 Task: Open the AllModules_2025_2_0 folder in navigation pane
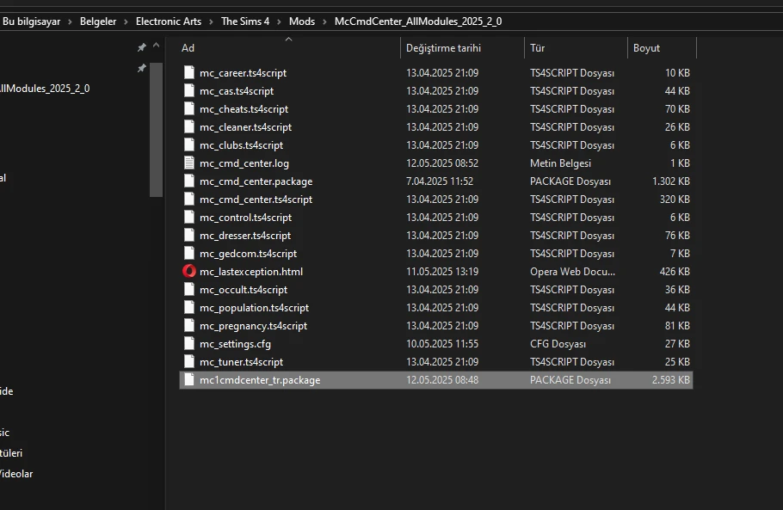click(x=45, y=89)
